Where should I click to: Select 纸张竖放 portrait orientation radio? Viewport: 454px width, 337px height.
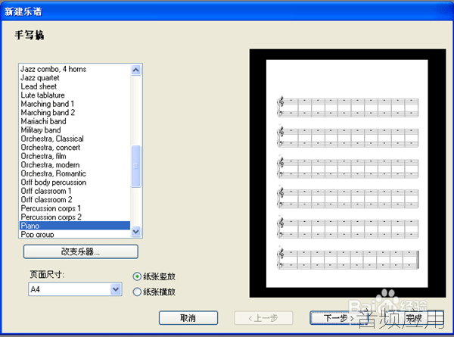(x=154, y=276)
